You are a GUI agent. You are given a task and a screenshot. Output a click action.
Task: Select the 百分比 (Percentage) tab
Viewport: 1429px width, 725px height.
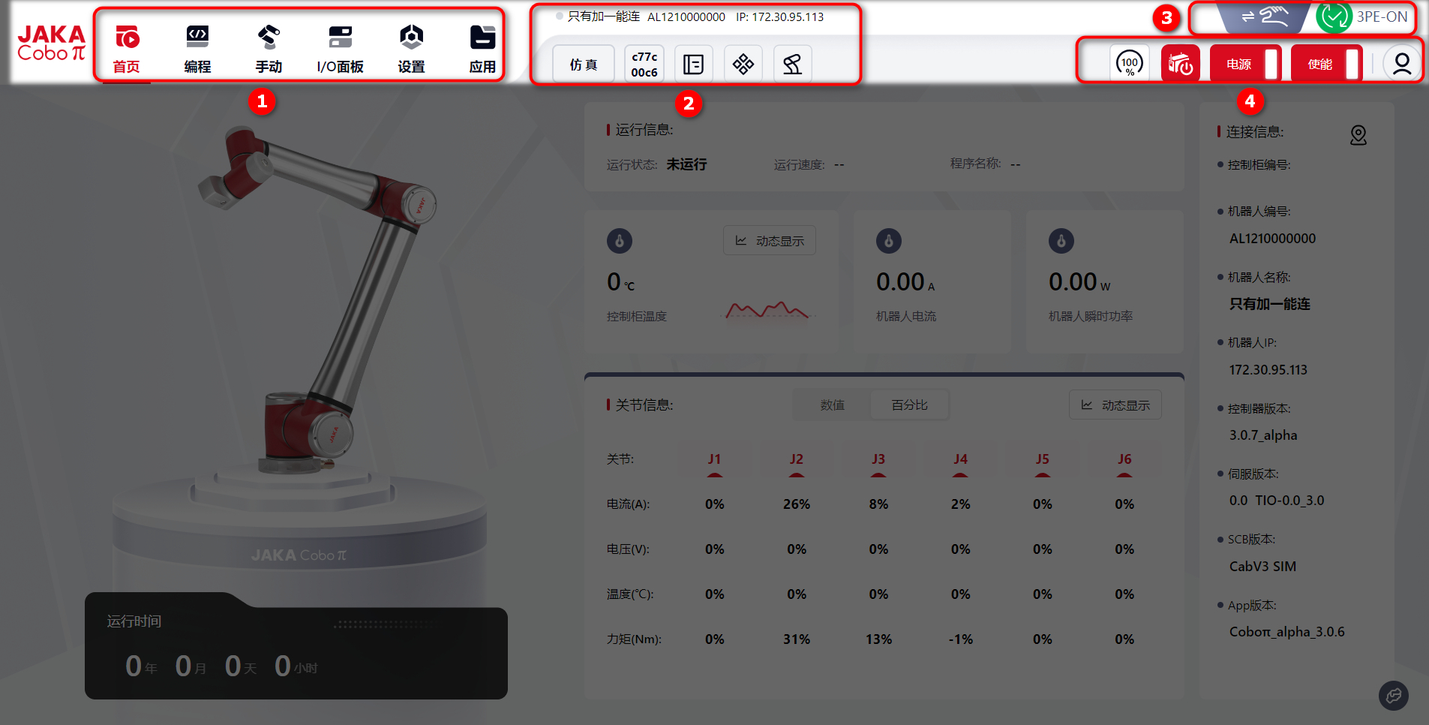[x=909, y=405]
